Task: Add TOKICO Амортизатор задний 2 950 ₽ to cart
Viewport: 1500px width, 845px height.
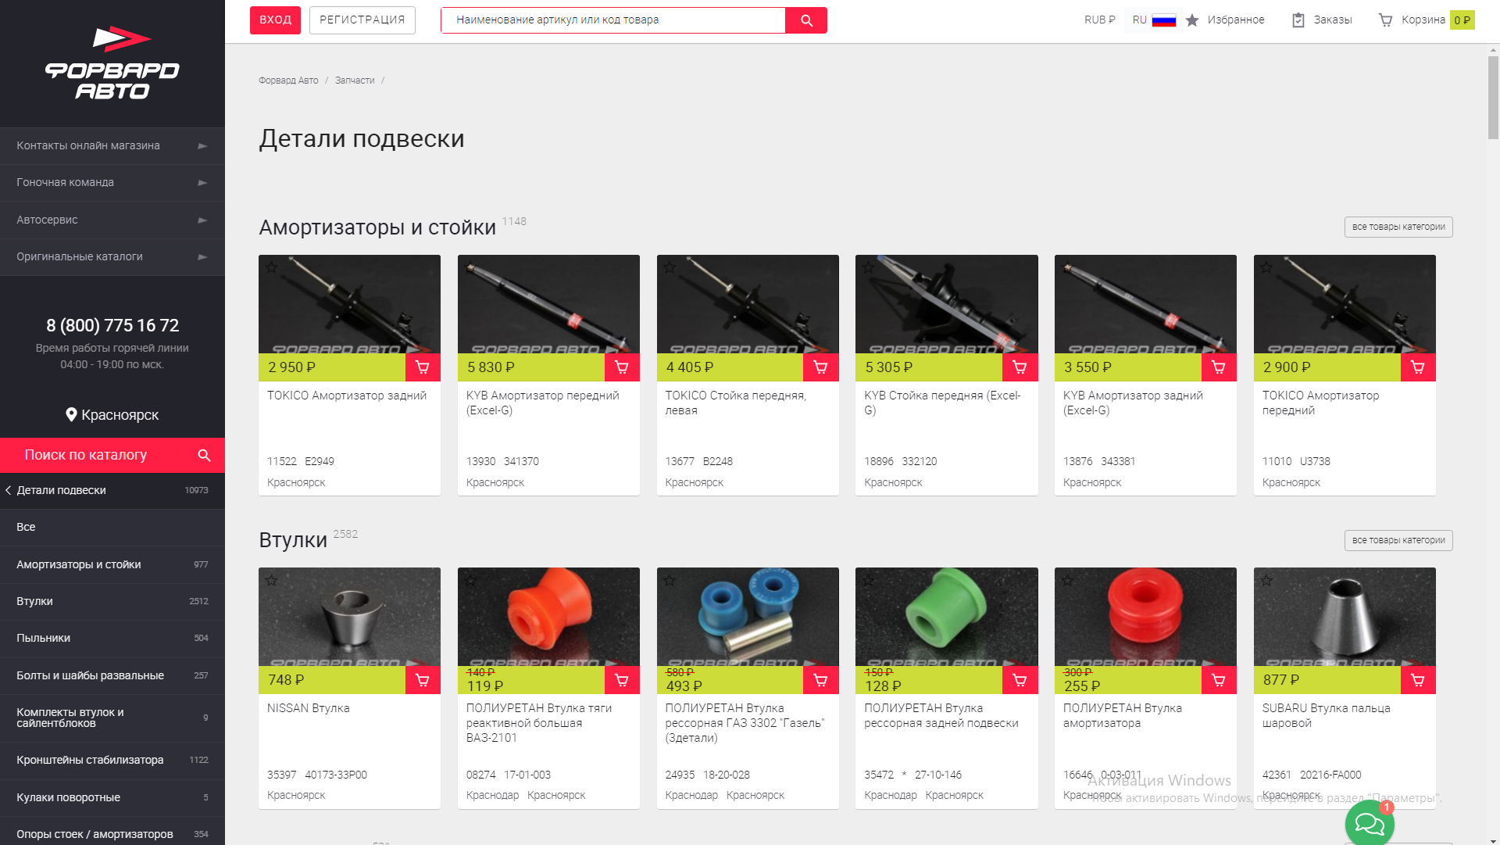Action: (x=423, y=367)
